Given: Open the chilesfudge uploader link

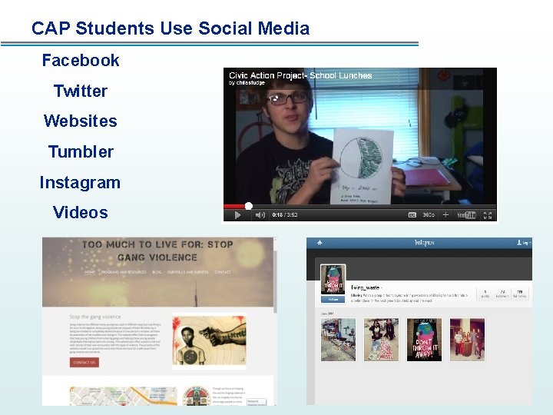Looking at the screenshot, I should (247, 82).
